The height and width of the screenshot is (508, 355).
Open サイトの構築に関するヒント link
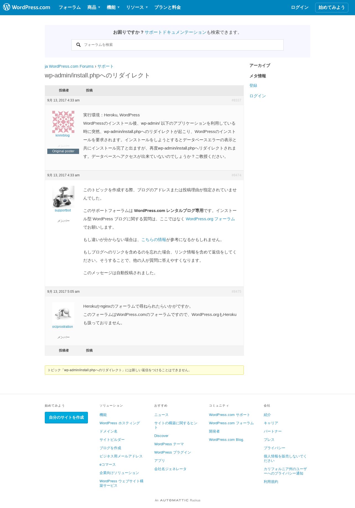coord(176,425)
